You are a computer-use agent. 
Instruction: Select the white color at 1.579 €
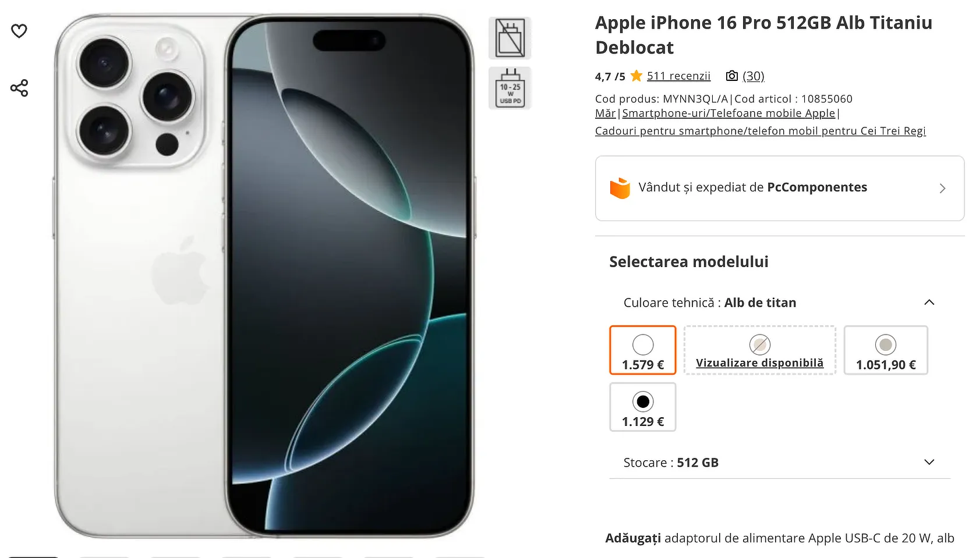coord(643,350)
